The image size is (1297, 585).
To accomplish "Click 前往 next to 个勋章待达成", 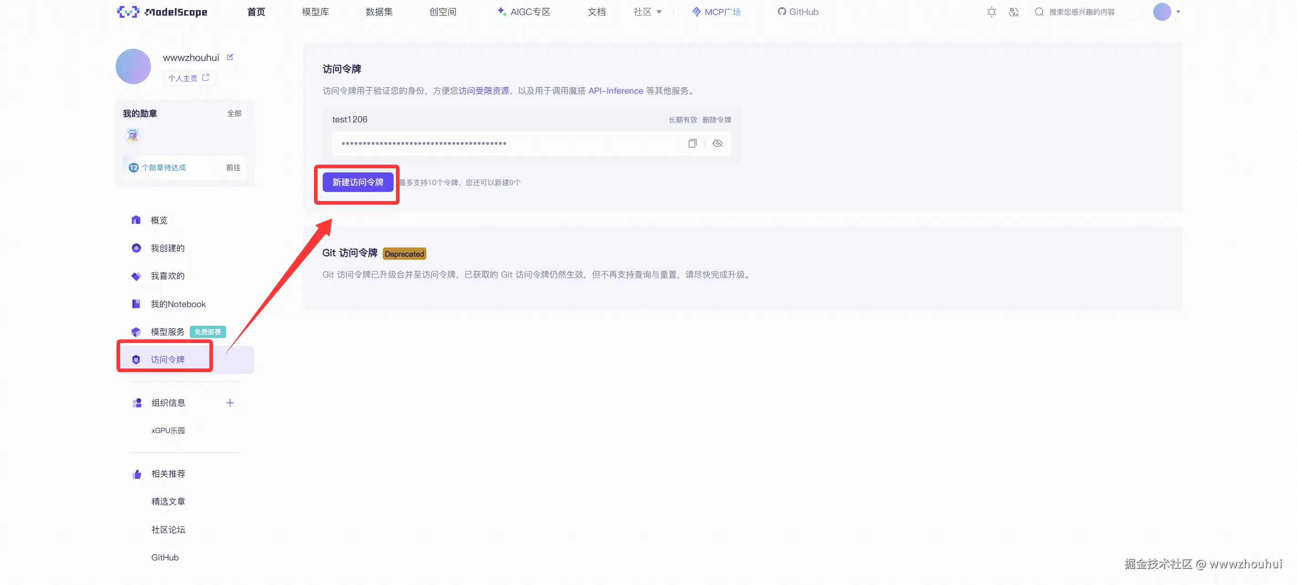I will (233, 167).
